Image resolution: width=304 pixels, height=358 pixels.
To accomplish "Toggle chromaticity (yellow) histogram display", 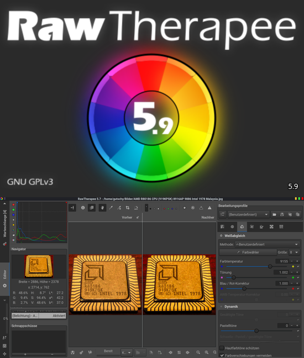I will [13, 225].
